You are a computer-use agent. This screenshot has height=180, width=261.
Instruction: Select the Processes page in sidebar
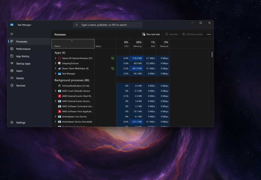point(22,41)
